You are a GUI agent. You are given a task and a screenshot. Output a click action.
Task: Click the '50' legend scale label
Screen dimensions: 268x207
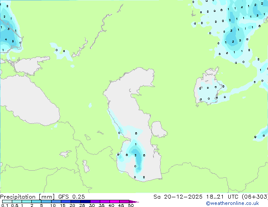131,205
